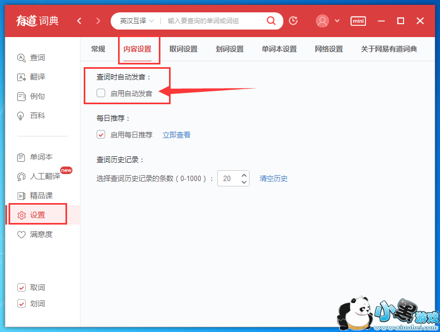Minimize the dictionary window

tap(381, 21)
